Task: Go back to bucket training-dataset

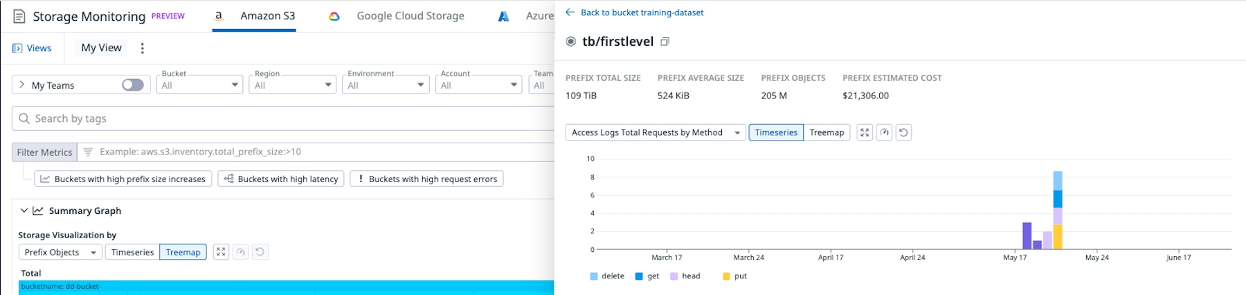Action: coord(635,12)
